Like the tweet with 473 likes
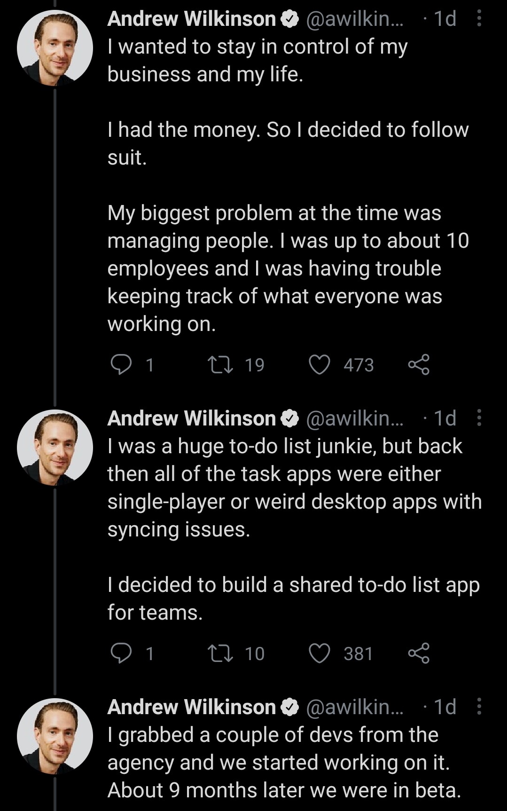 coord(320,365)
